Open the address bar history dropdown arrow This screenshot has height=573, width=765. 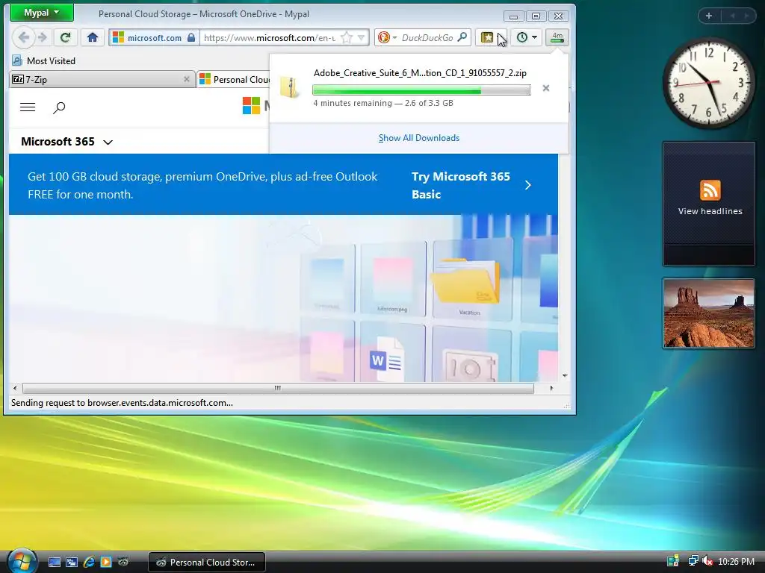tap(361, 37)
